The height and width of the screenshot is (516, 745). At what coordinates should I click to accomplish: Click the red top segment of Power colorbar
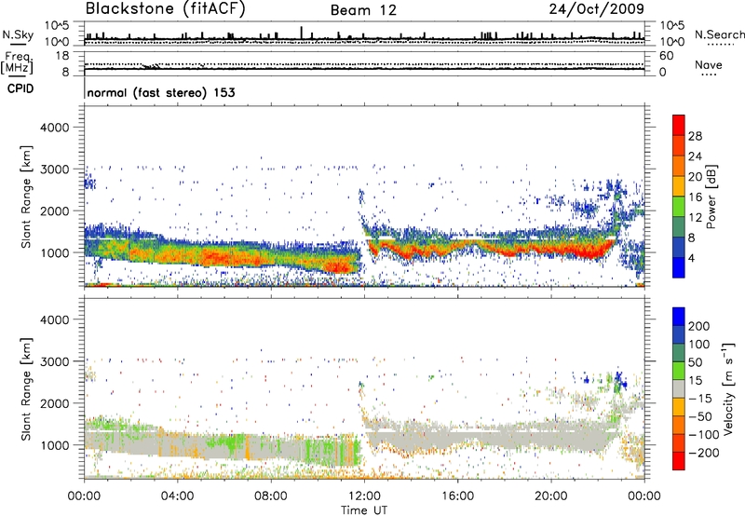click(679, 125)
